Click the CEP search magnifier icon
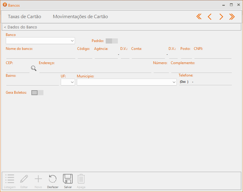 coord(34,68)
